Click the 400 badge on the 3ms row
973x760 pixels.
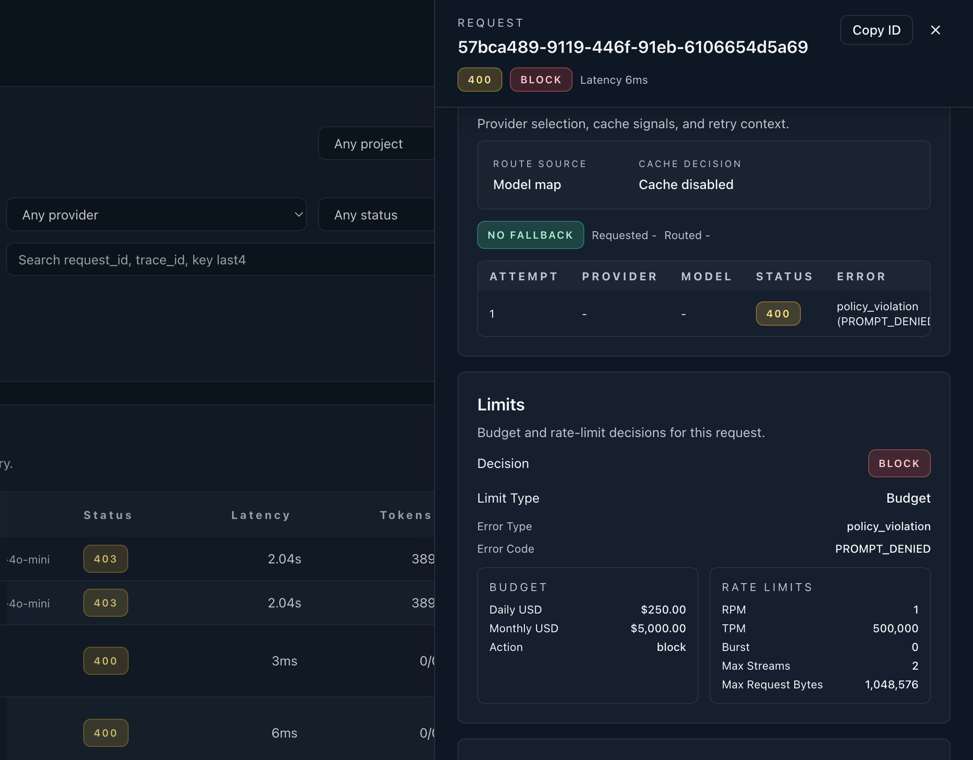pyautogui.click(x=105, y=661)
